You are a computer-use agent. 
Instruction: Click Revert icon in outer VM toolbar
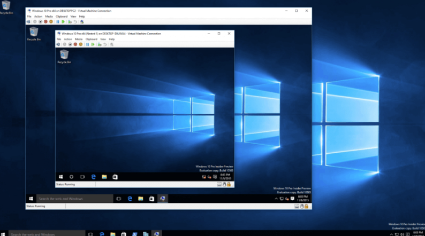(75, 22)
